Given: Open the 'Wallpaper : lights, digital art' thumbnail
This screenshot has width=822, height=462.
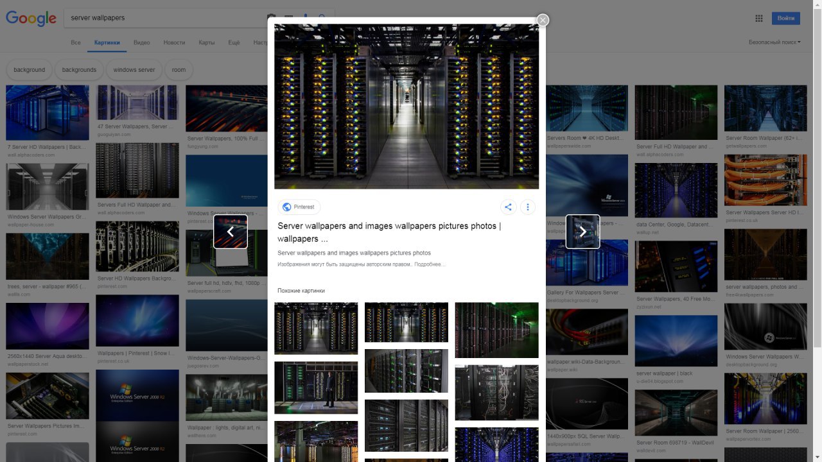Looking at the screenshot, I should click(x=227, y=397).
